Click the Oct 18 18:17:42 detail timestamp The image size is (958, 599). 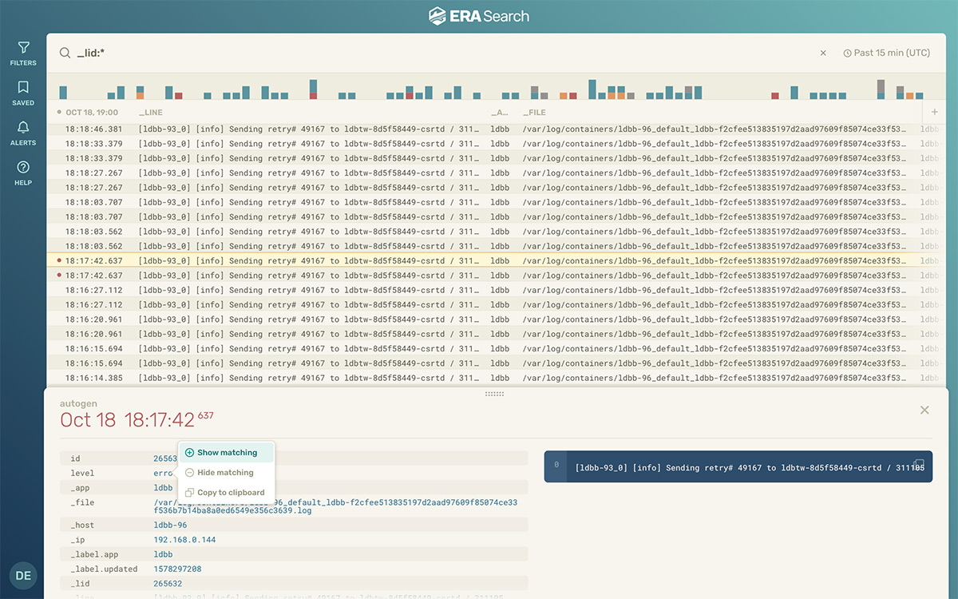tap(137, 420)
